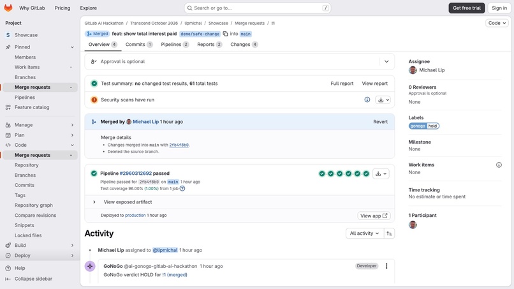Click the Revert button
Screen dimensions: 514x289
click(380, 122)
